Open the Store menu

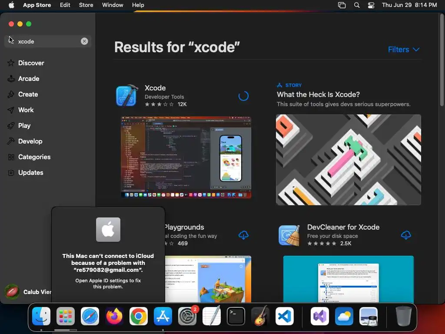pos(86,5)
